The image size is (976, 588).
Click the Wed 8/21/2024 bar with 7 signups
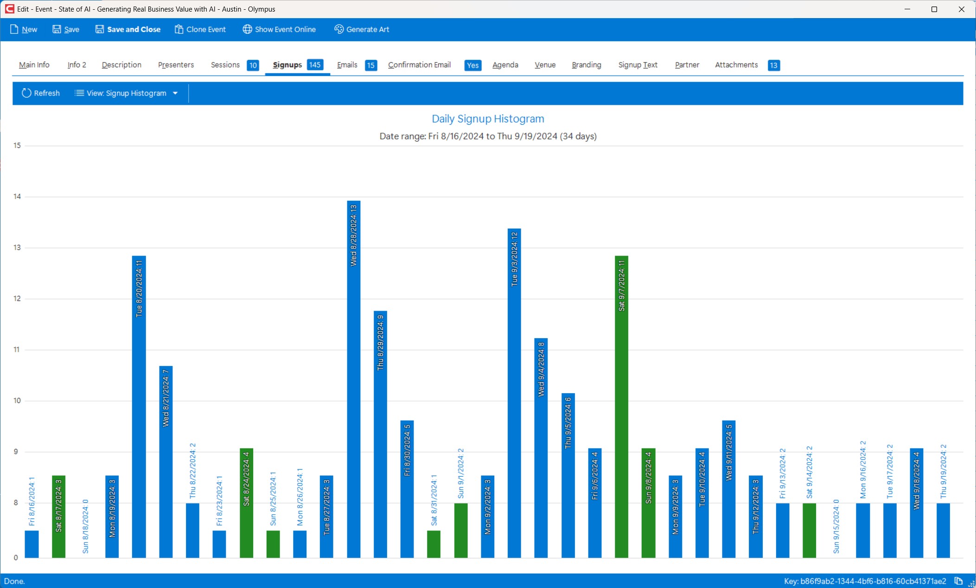click(x=166, y=462)
